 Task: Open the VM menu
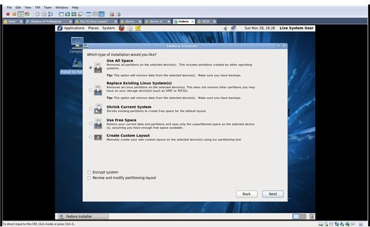tap(38, 7)
